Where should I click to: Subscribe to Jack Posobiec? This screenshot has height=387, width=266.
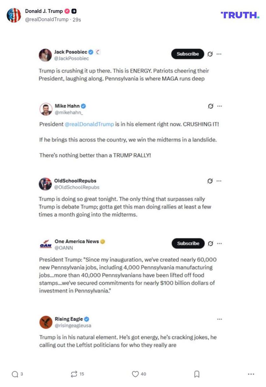pyautogui.click(x=187, y=54)
